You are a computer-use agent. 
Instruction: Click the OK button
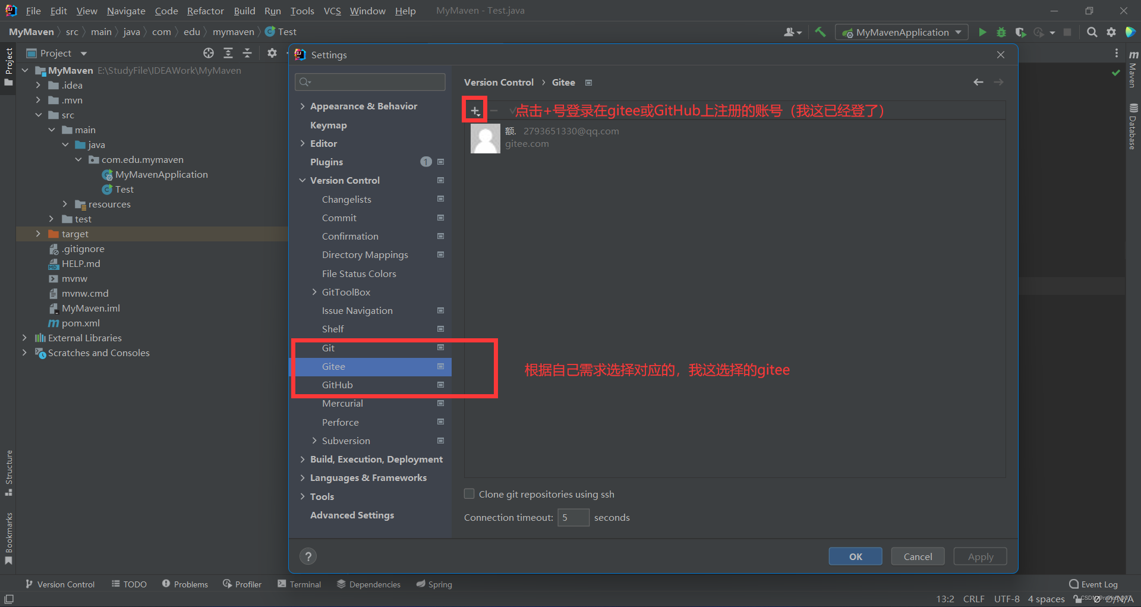pyautogui.click(x=855, y=556)
